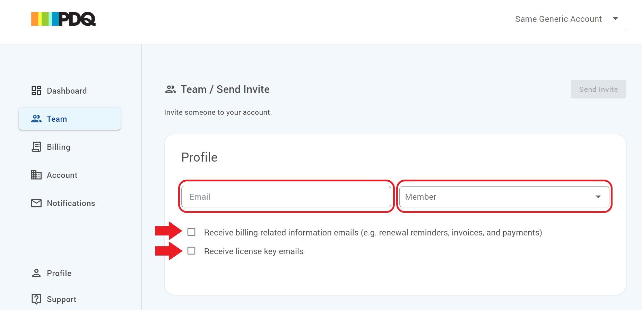Image resolution: width=642 pixels, height=310 pixels.
Task: Open the Support page label
Action: (61, 299)
